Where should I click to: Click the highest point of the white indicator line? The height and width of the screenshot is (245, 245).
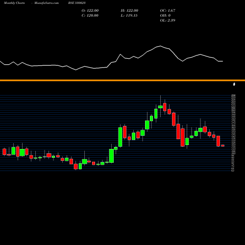coord(160,46)
